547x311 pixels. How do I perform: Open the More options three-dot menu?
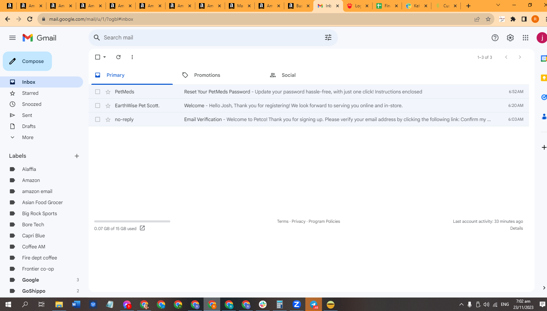132,57
